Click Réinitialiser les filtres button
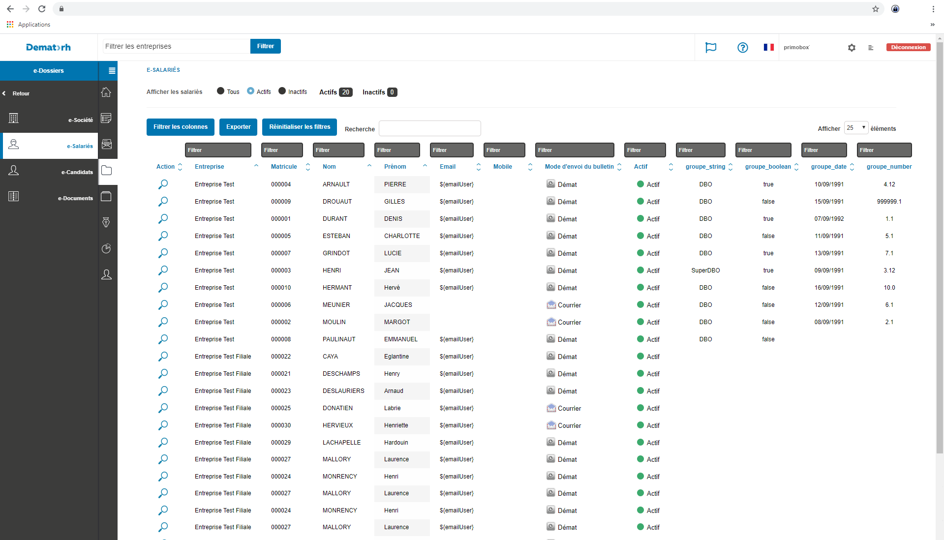 tap(300, 127)
